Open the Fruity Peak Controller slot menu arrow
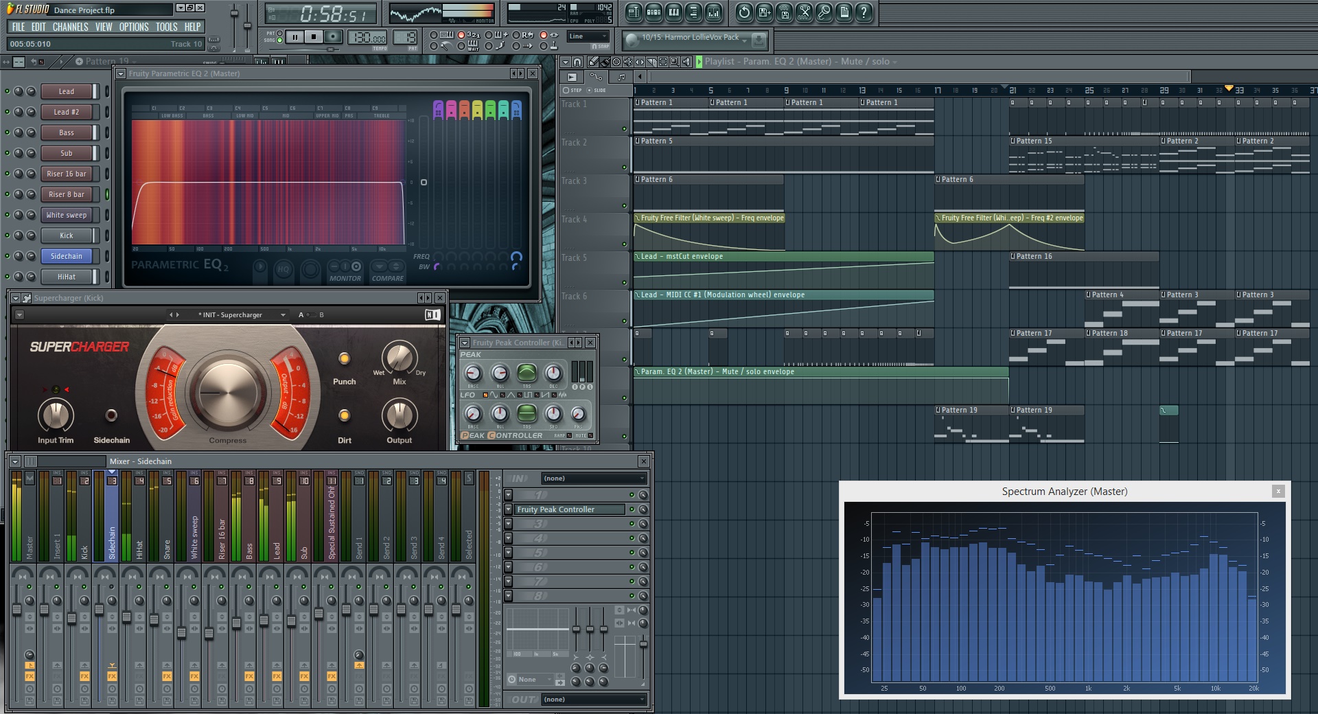 508,509
